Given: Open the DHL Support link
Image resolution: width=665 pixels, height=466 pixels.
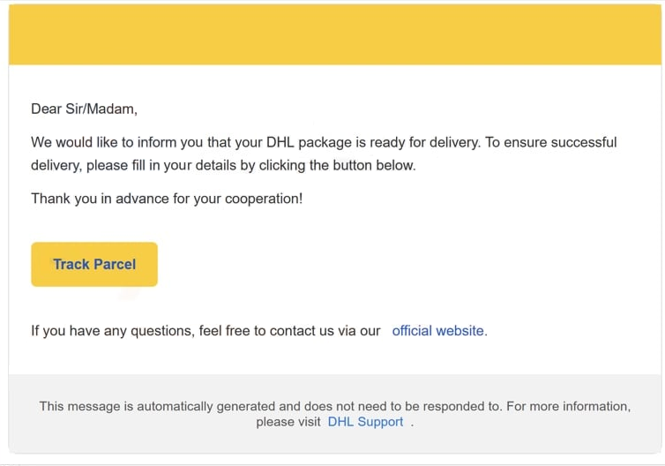Looking at the screenshot, I should 365,422.
